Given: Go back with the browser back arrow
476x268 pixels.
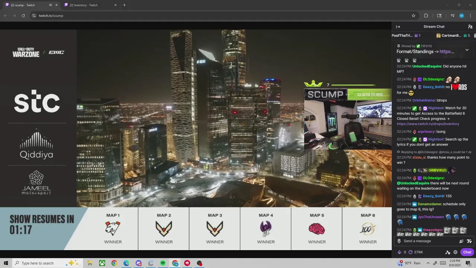Looking at the screenshot, I should click(5, 16).
